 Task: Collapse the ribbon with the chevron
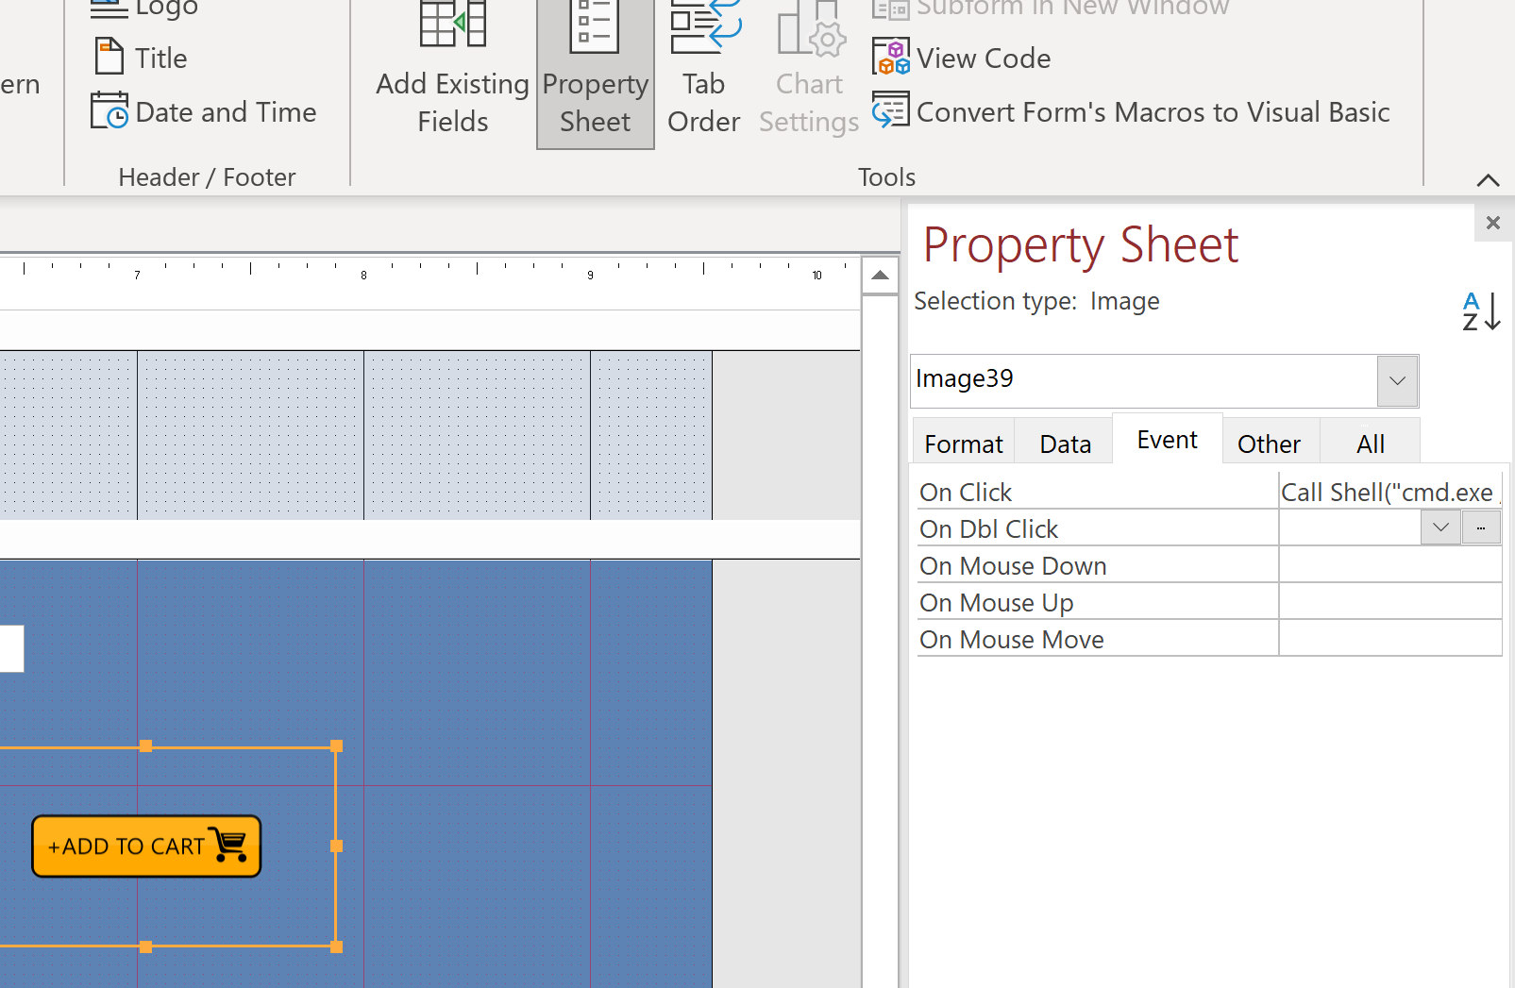1488,180
